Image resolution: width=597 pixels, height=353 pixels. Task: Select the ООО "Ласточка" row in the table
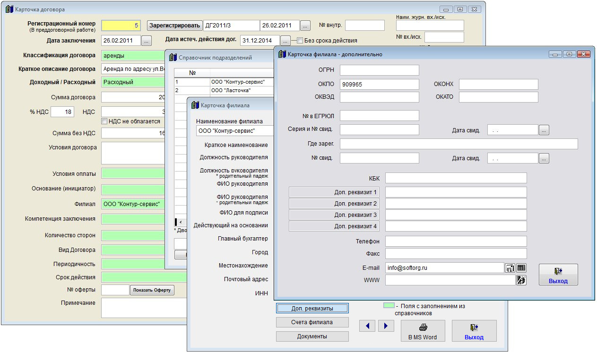pyautogui.click(x=231, y=90)
